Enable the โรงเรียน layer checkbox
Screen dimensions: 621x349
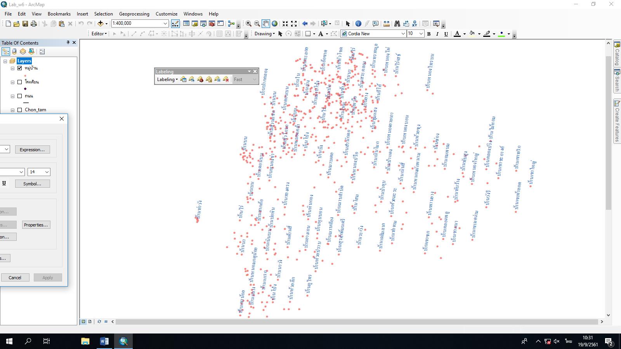[19, 82]
